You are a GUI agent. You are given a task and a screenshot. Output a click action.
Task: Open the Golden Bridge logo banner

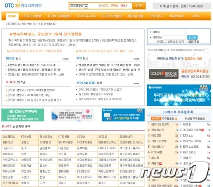coord(164,74)
